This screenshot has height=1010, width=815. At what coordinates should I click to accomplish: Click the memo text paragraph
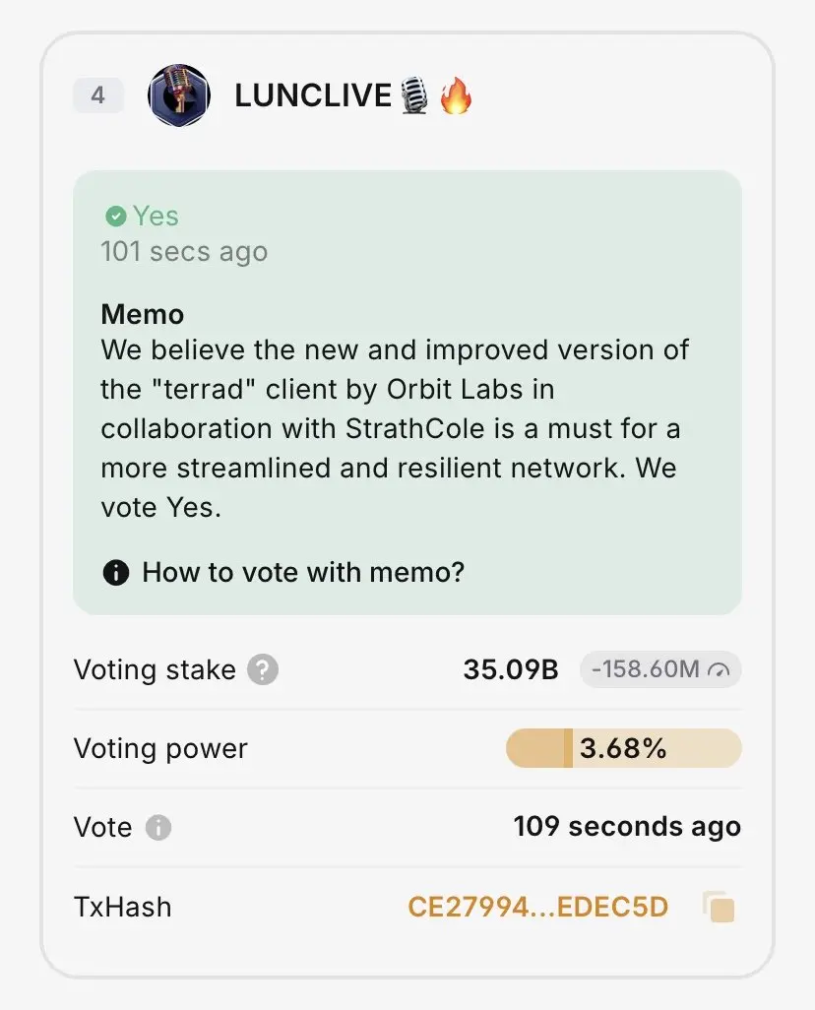coord(394,428)
